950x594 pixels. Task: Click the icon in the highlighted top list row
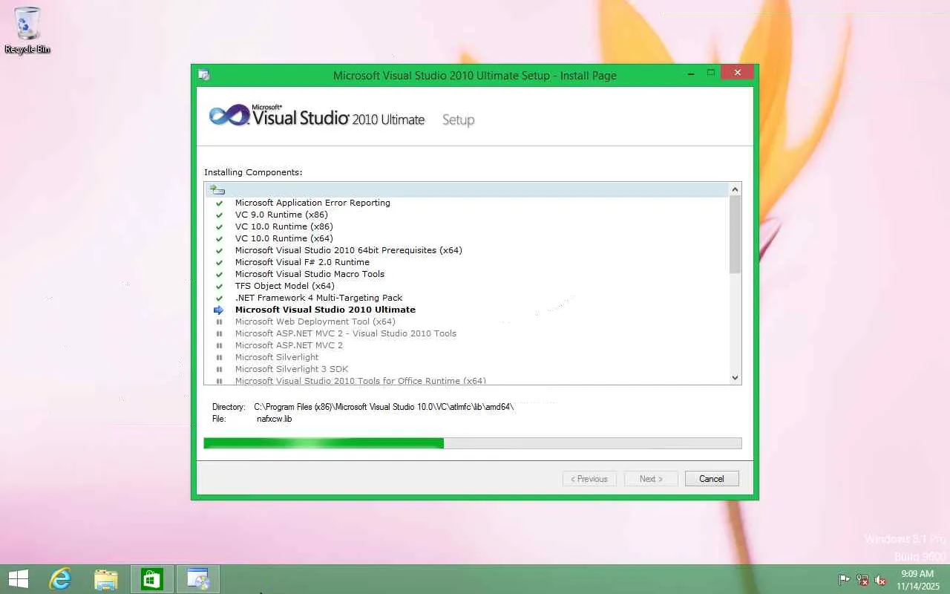[217, 189]
